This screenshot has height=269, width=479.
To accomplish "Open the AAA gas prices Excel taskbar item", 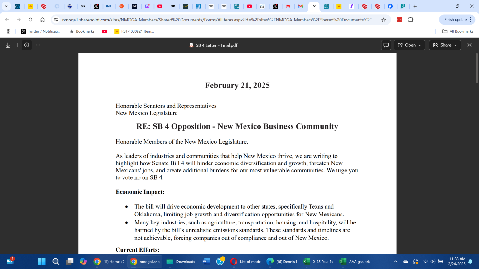I will (x=355, y=262).
